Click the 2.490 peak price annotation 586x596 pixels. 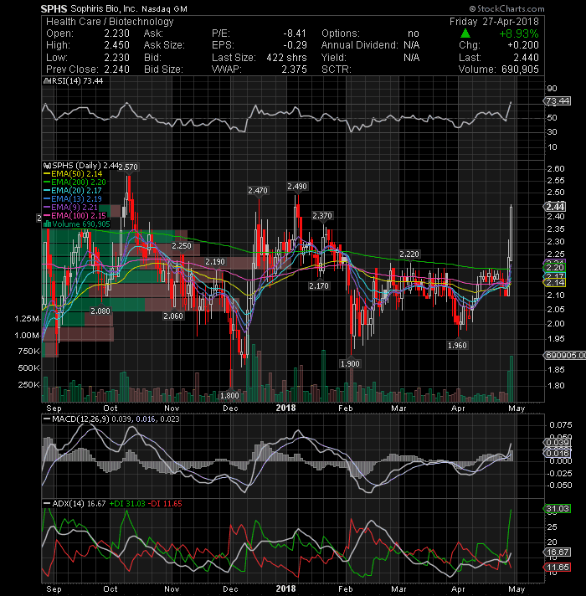(297, 186)
